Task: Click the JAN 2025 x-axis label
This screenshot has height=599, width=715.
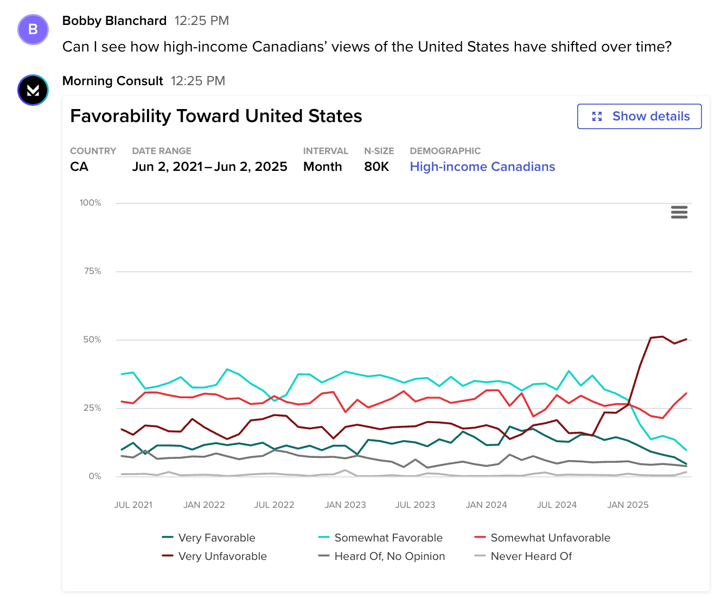Action: coord(628,505)
